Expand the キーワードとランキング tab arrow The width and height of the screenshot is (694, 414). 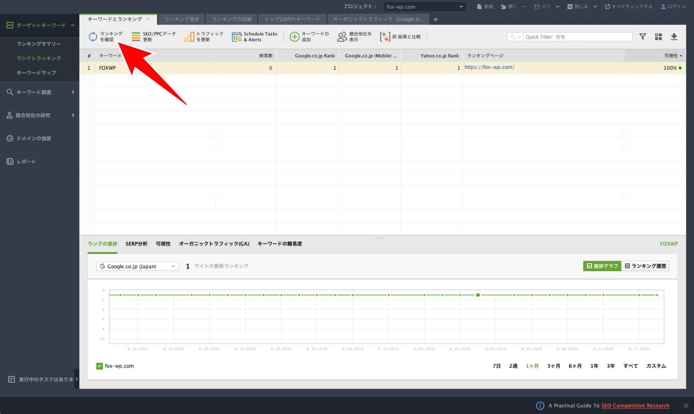[x=148, y=19]
